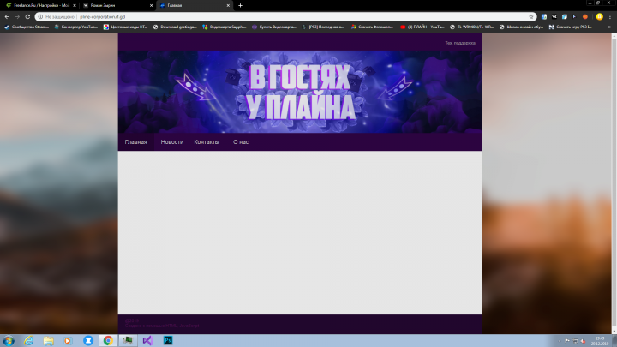
Task: Open 'Школа онлайн обу...' bookmark
Action: (x=521, y=27)
